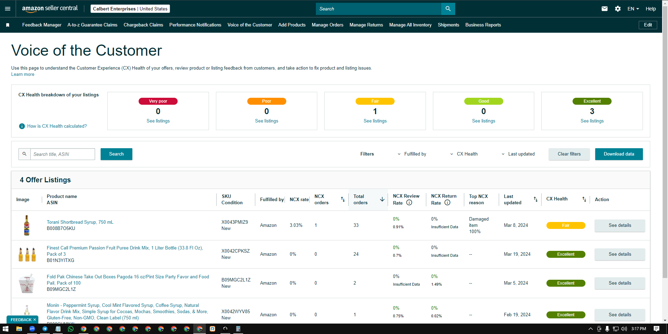Open Notepad from the taskbar
The height and width of the screenshot is (334, 668).
click(x=58, y=329)
